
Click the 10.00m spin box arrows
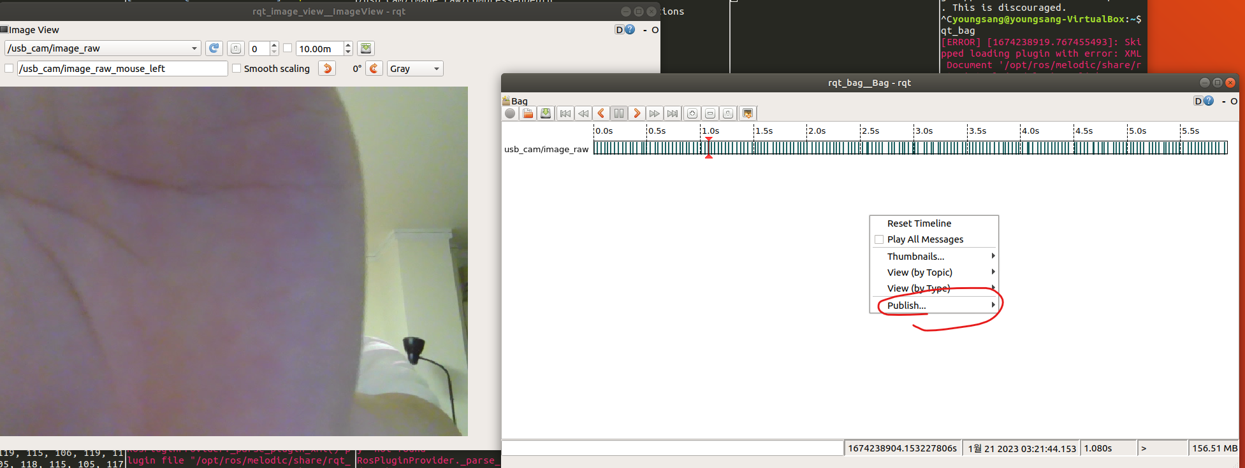pos(348,48)
